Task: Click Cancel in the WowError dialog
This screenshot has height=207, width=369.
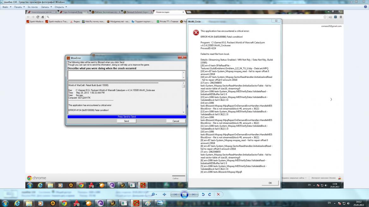Action: click(176, 121)
